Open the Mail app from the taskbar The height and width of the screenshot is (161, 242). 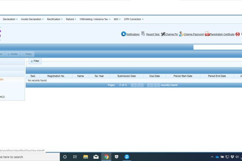tap(96, 157)
